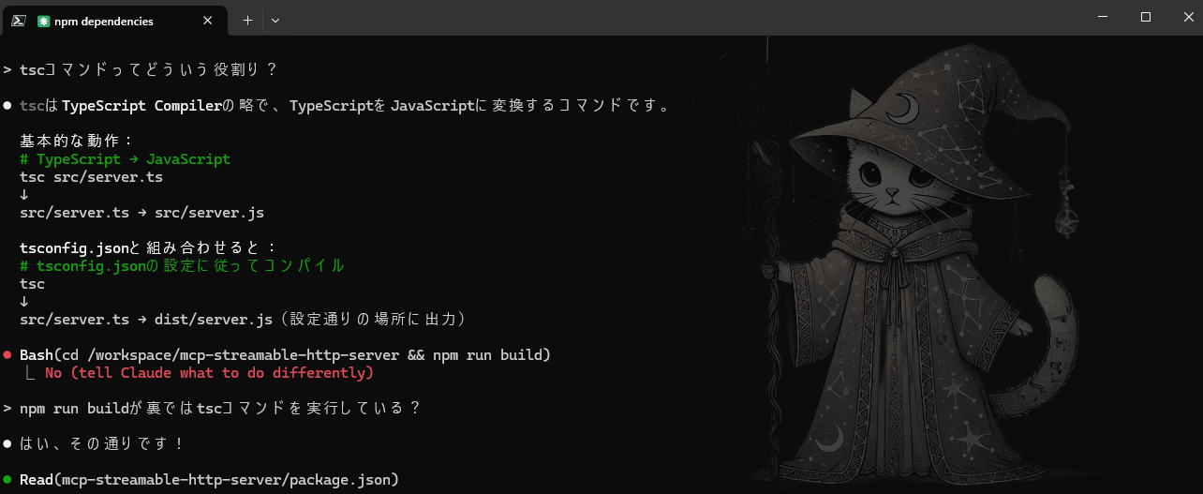This screenshot has height=494, width=1203.
Task: Click the green icon on npm dependencies tab
Action: tap(43, 21)
